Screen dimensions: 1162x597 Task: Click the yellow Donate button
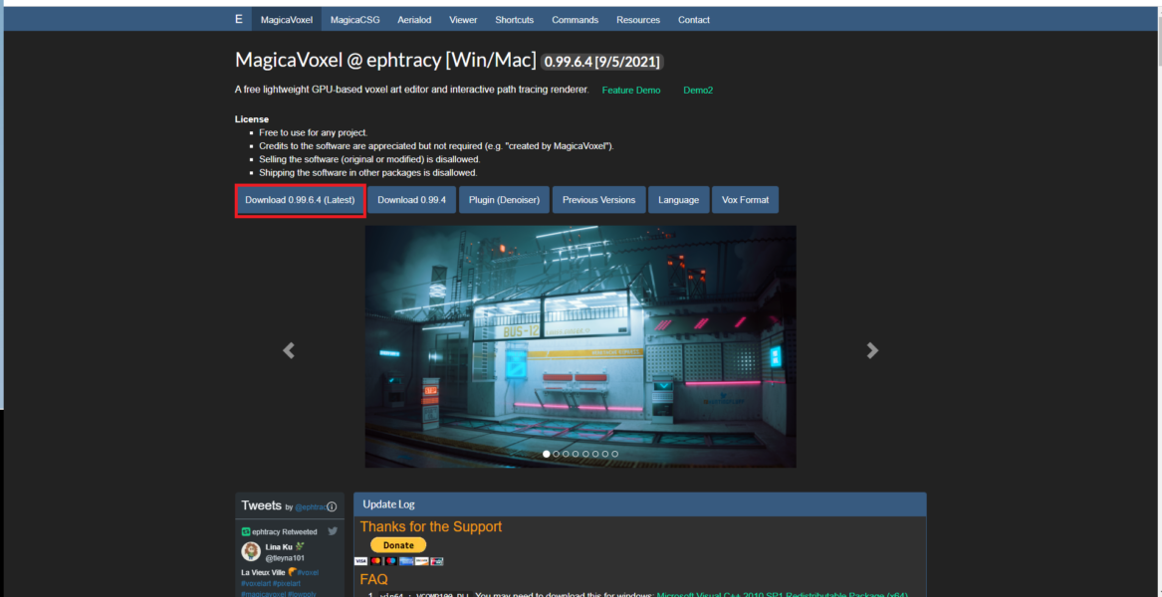coord(398,545)
